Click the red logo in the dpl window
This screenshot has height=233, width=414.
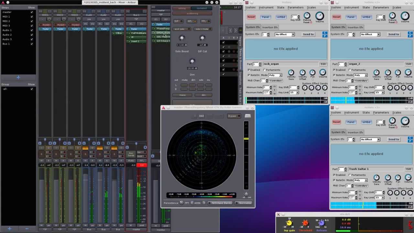[x=411, y=224]
